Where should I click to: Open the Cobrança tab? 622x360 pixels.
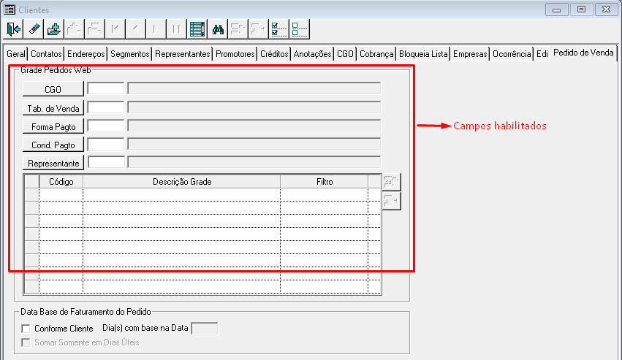[x=376, y=54]
